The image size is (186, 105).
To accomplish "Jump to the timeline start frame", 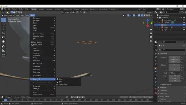I will coord(72,97).
